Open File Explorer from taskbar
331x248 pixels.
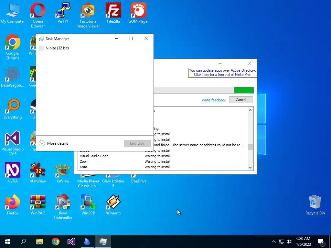(39, 242)
